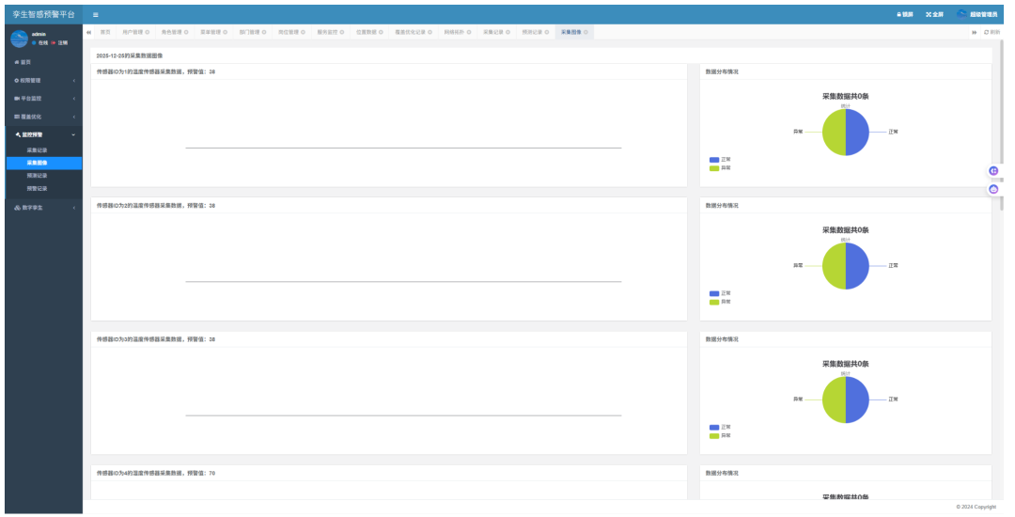Close the 覆盖优化记录 tab via its close icon
1015x517 pixels.
(x=429, y=32)
